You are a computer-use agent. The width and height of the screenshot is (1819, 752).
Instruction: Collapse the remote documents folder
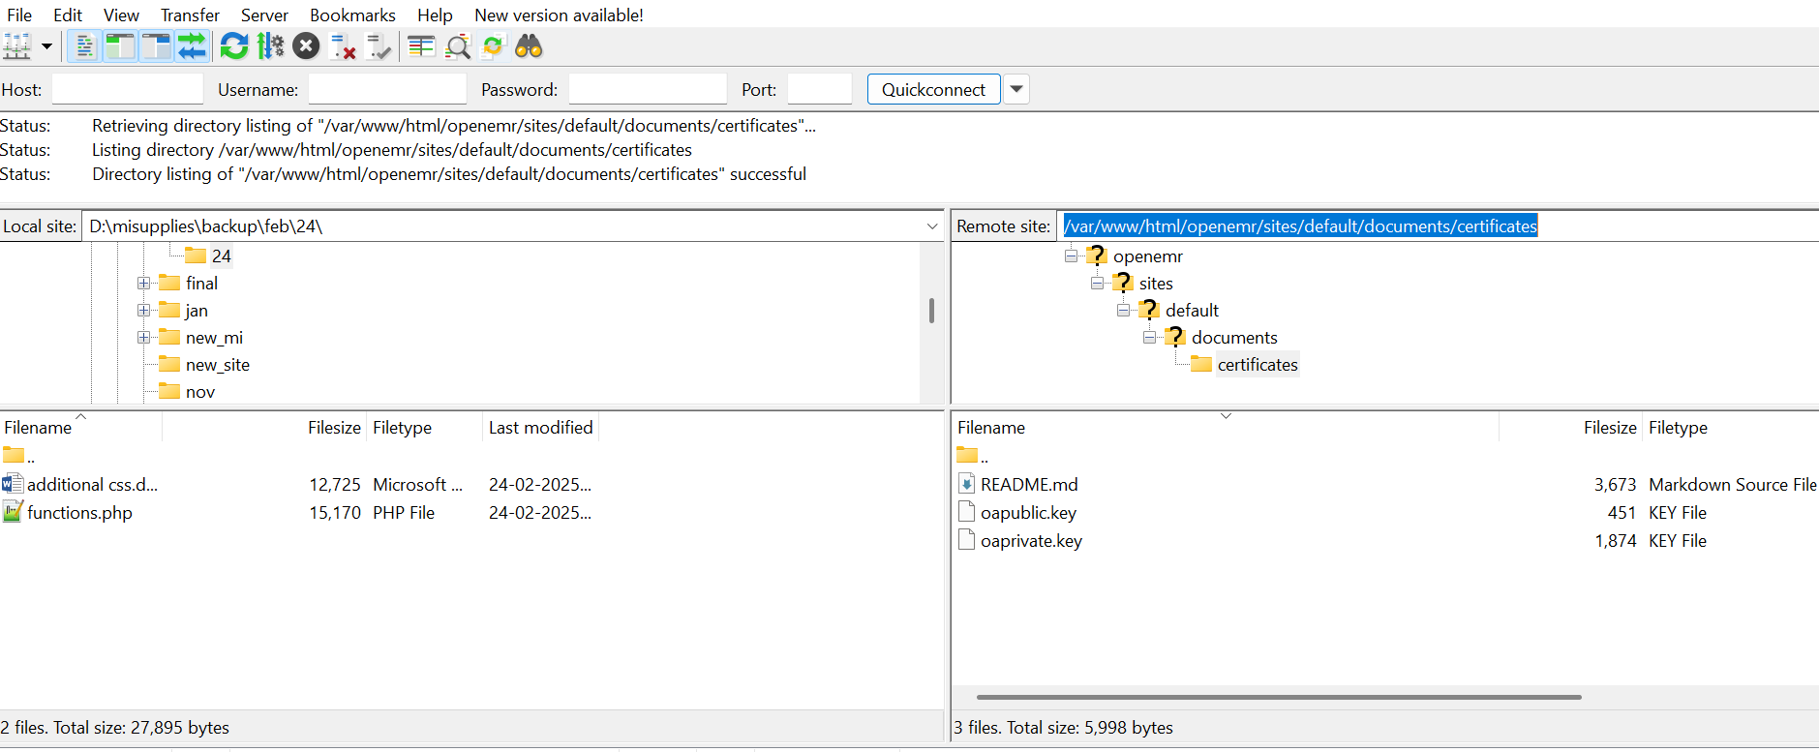pyautogui.click(x=1150, y=337)
